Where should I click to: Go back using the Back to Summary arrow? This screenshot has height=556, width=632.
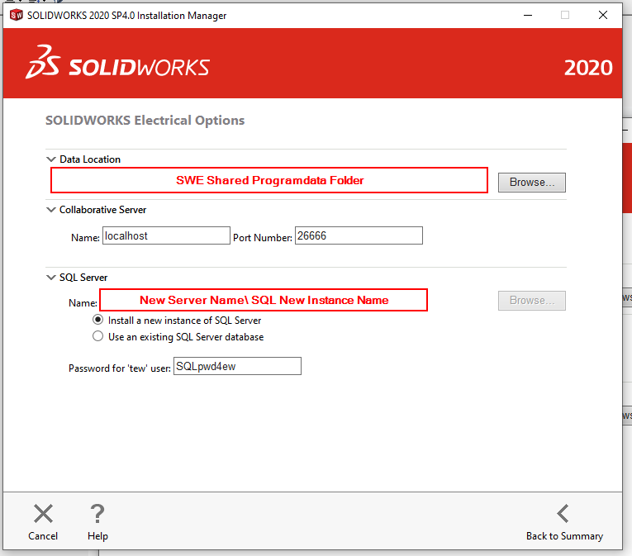click(563, 514)
